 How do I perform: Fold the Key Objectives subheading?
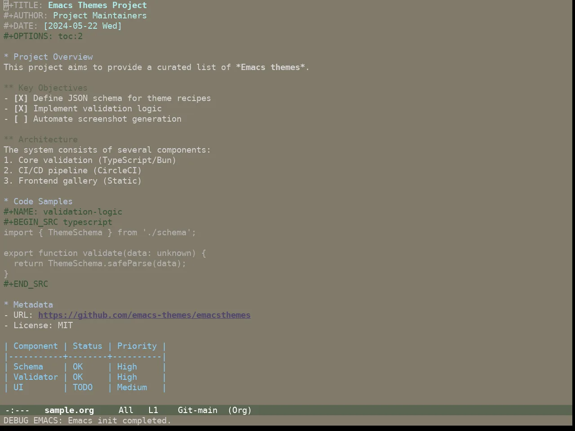pyautogui.click(x=46, y=88)
